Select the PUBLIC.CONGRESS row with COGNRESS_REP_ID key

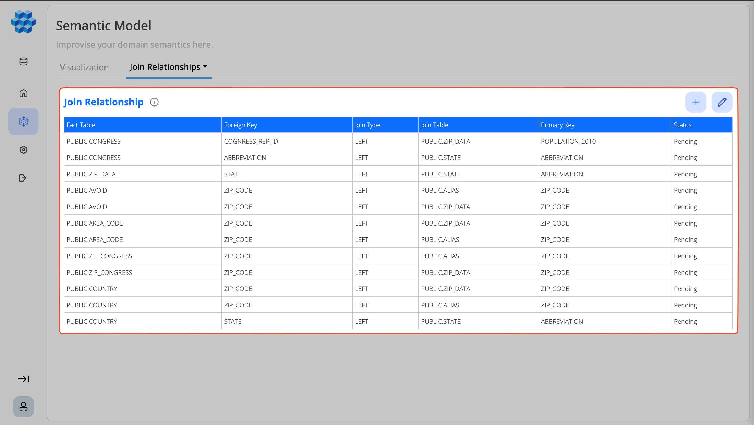[205, 141]
